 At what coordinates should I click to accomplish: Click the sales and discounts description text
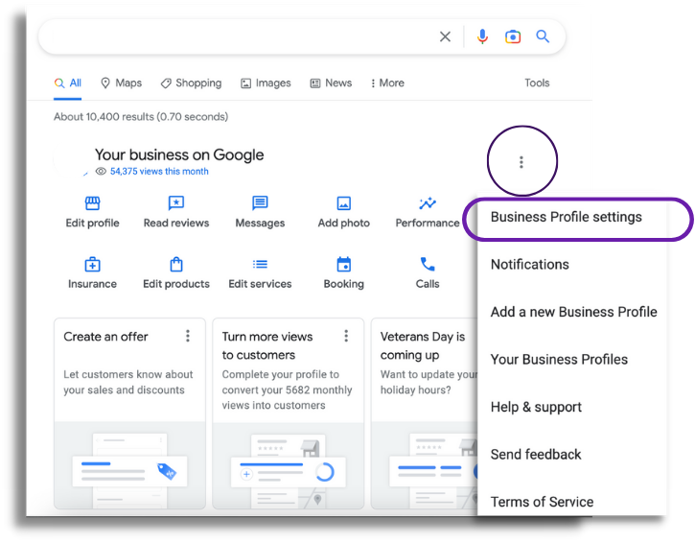[x=128, y=382]
